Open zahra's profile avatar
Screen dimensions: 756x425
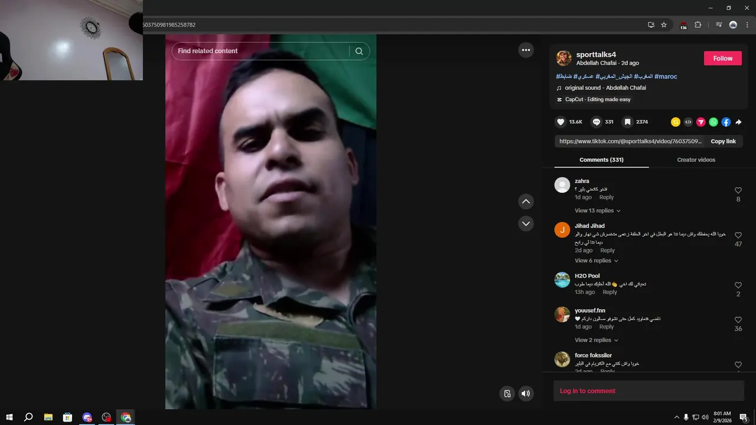[562, 185]
